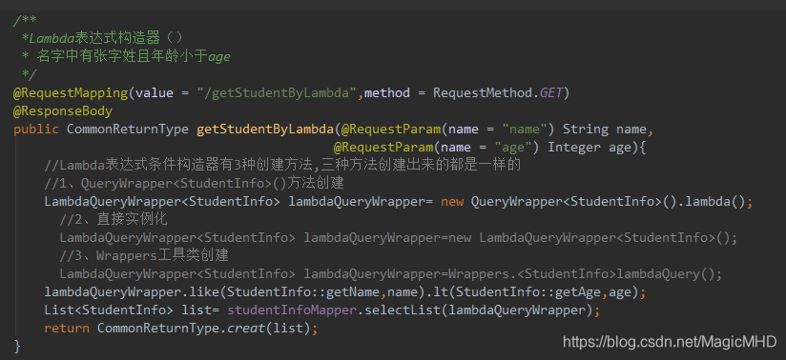The image size is (786, 360).
Task: Click List<StudentInfo> type declaration
Action: pyautogui.click(x=109, y=310)
